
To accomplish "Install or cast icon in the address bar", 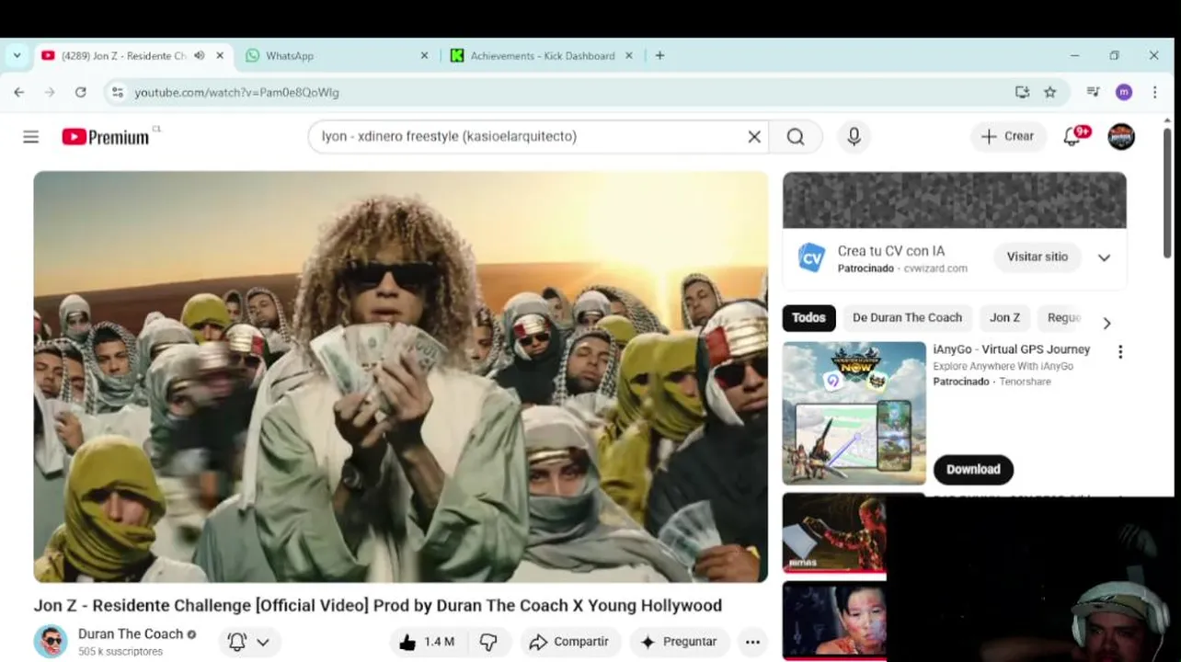I will (x=1022, y=92).
